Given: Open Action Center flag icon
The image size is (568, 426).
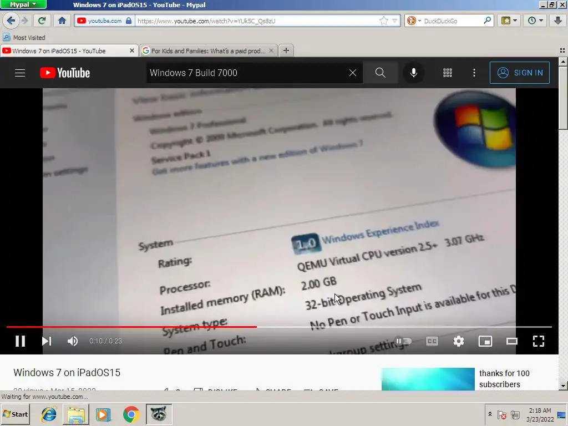Looking at the screenshot, I should click(x=502, y=415).
